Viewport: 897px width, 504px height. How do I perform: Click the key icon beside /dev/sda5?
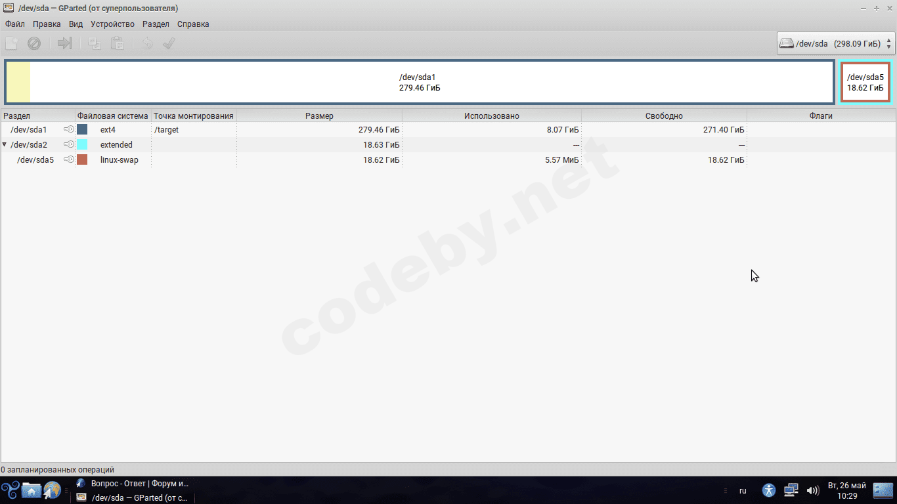tap(68, 159)
